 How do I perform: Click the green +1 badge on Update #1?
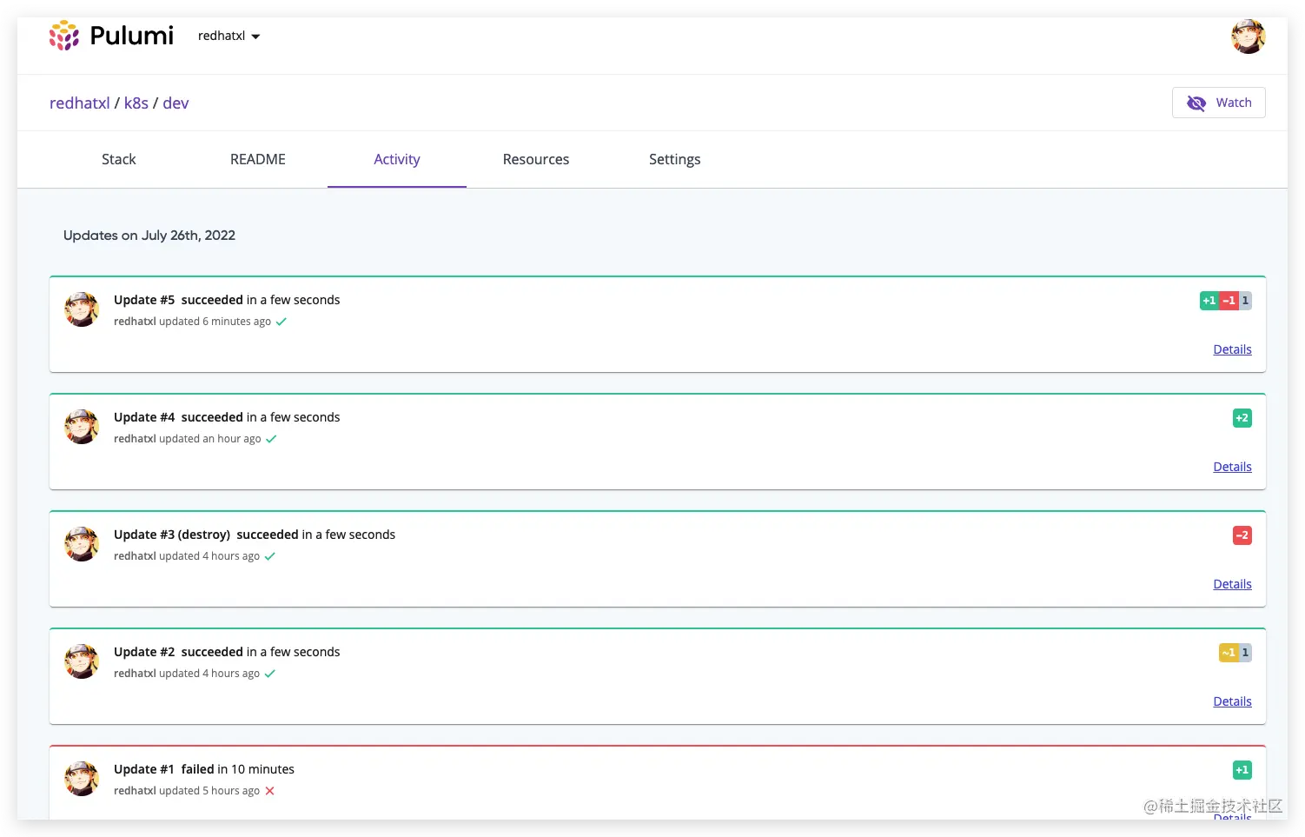(1242, 770)
